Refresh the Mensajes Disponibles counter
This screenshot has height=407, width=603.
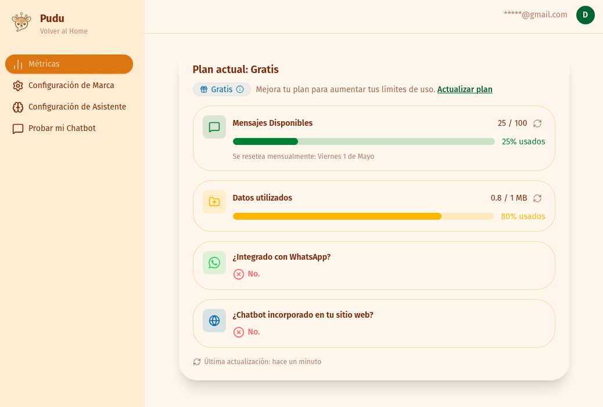tap(537, 123)
